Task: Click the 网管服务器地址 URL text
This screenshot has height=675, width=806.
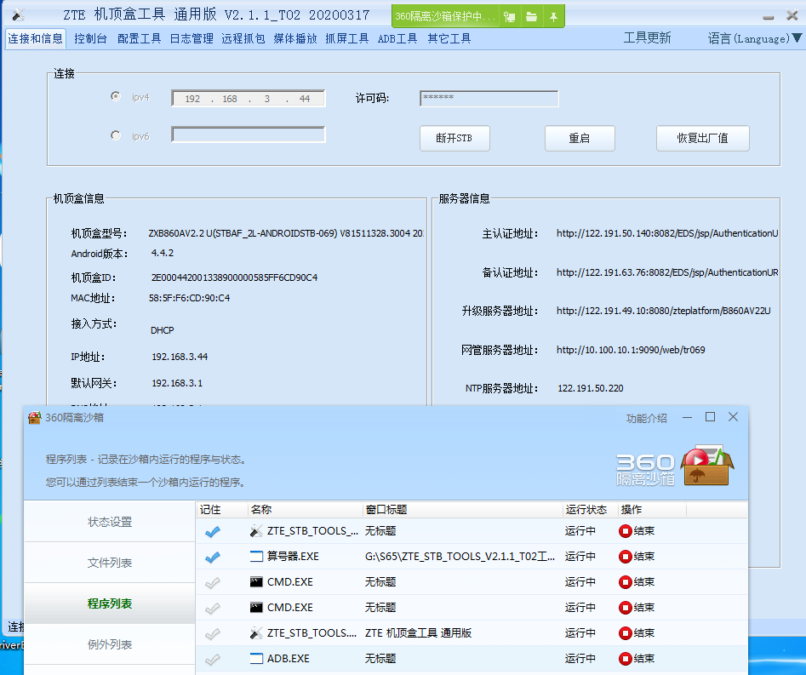Action: click(x=631, y=350)
